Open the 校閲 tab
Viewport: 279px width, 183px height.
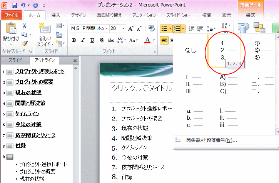pyautogui.click(x=207, y=15)
